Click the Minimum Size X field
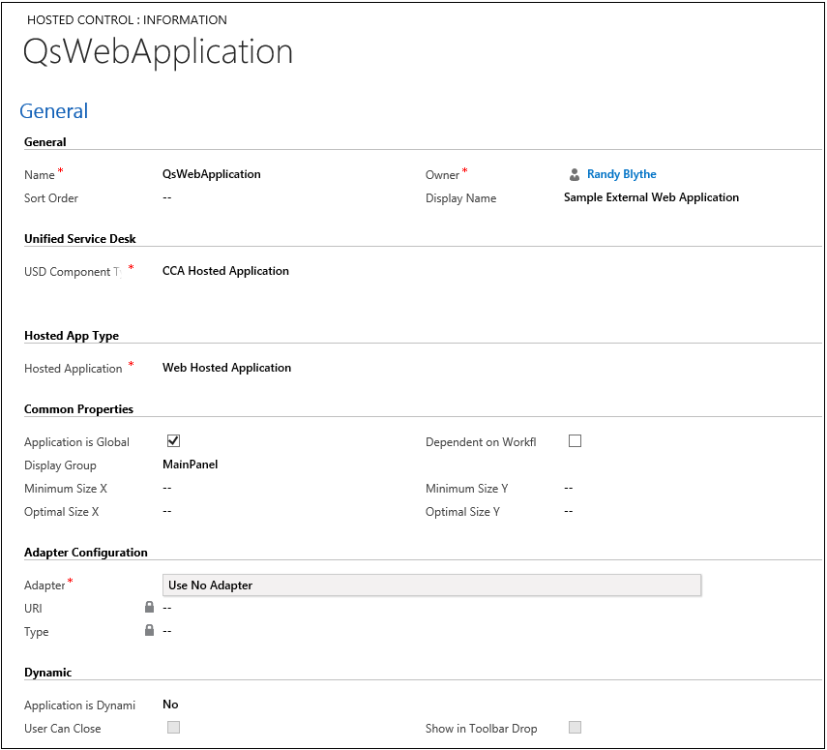The height and width of the screenshot is (750, 827). click(166, 488)
